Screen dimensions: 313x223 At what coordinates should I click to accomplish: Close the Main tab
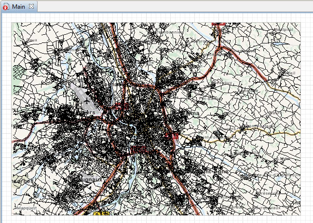pyautogui.click(x=31, y=6)
